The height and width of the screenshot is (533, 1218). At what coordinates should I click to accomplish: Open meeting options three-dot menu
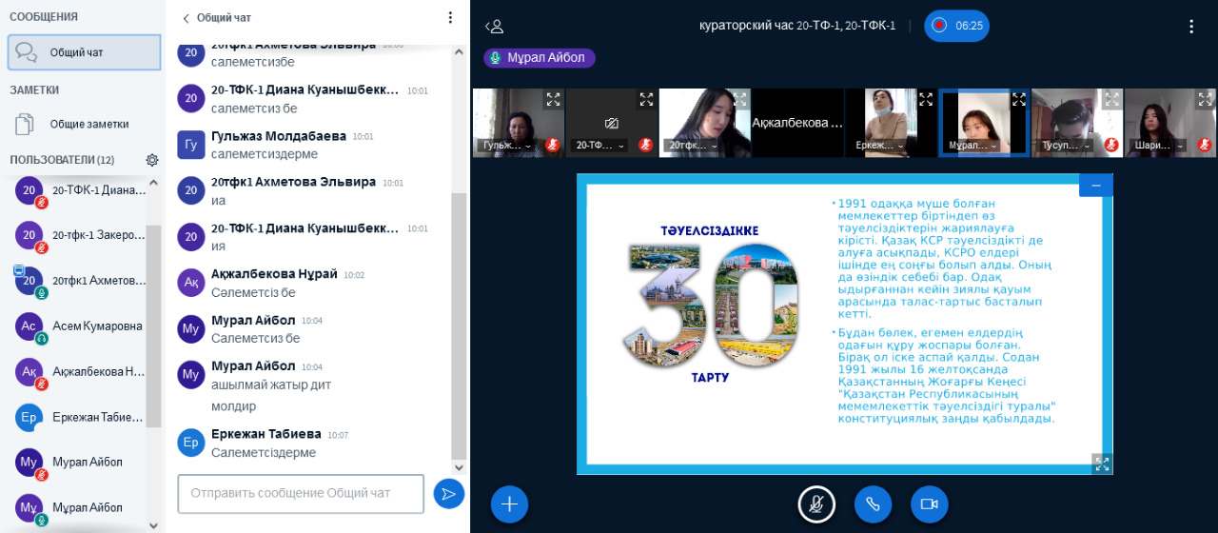pos(1190,27)
